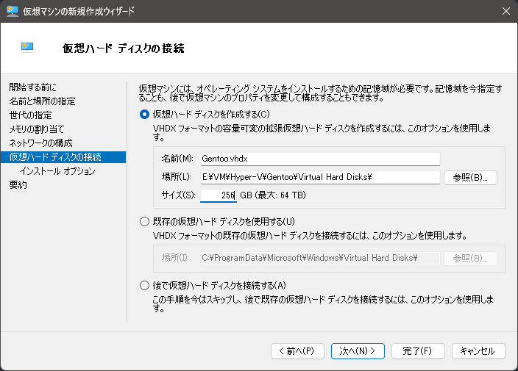
Task: Open the 名前と場所の指定 step
Action: click(42, 101)
